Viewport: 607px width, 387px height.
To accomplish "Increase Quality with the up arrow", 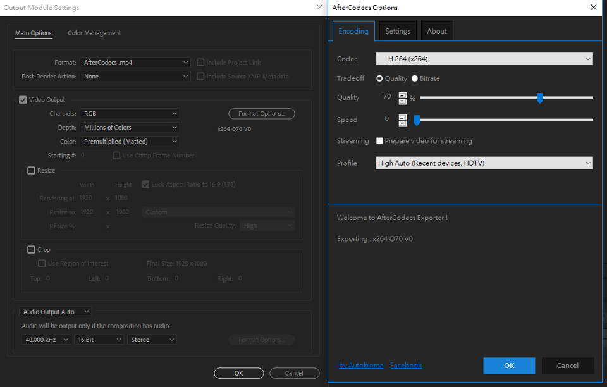I will (x=403, y=95).
